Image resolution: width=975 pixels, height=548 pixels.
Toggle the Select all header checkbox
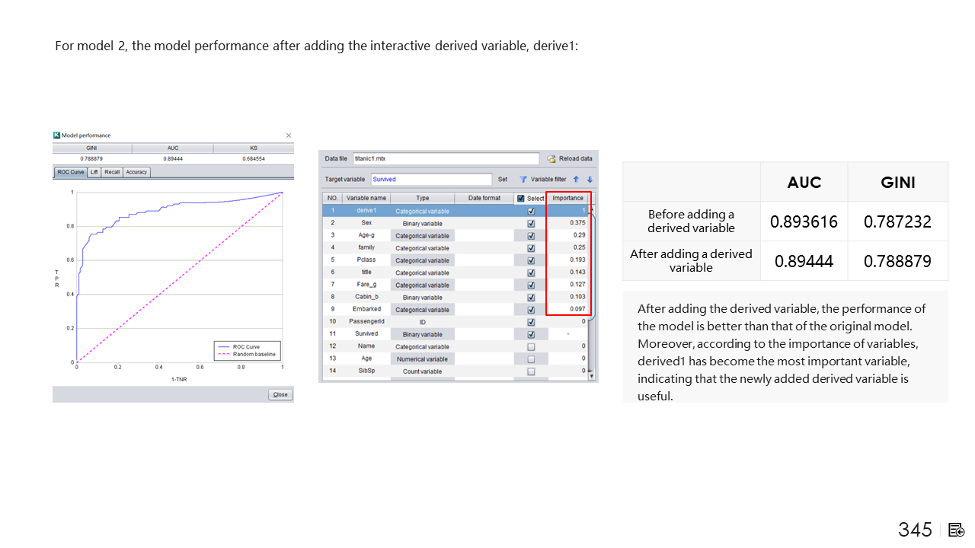(521, 199)
